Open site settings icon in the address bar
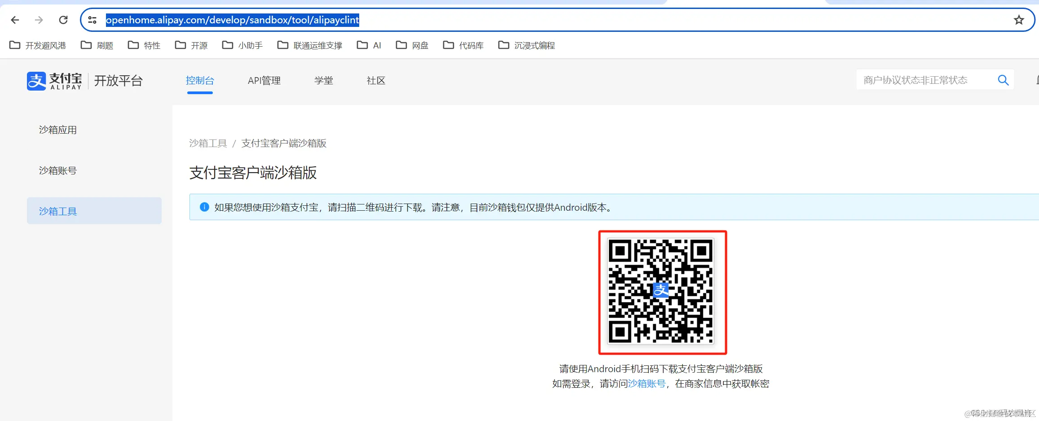 (92, 20)
